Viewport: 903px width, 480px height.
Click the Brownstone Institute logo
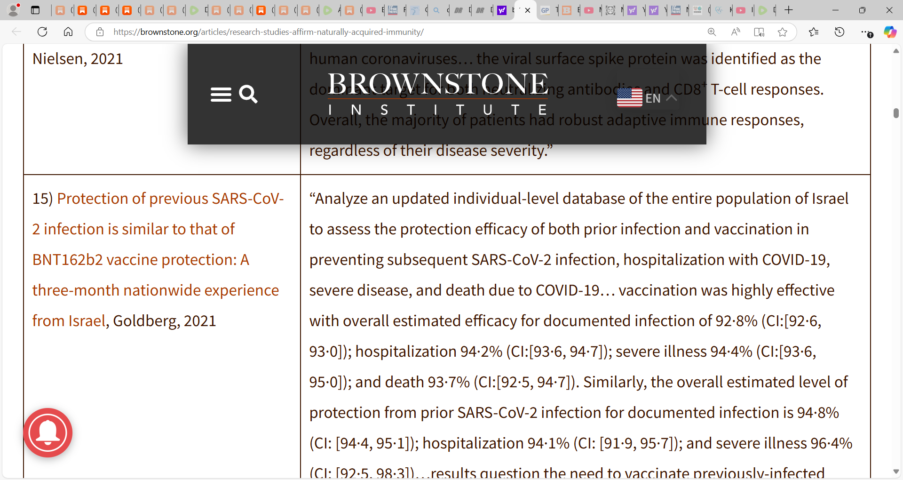tap(437, 93)
